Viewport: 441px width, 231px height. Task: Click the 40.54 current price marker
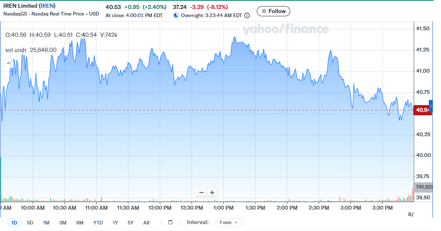click(422, 110)
